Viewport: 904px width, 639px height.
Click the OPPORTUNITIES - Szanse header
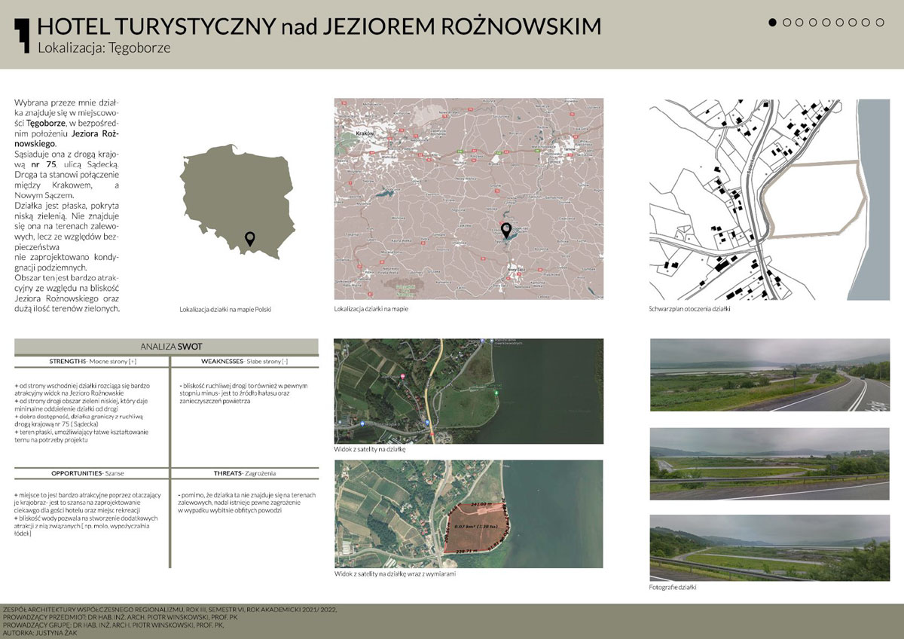[x=90, y=474]
